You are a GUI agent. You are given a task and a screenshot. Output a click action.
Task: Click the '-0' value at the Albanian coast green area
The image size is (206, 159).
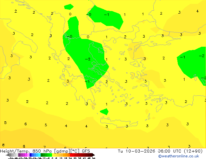click(x=70, y=36)
